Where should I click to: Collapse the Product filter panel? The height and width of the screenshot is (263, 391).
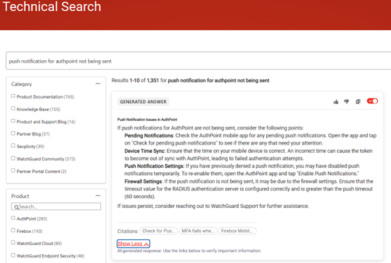pyautogui.click(x=98, y=196)
